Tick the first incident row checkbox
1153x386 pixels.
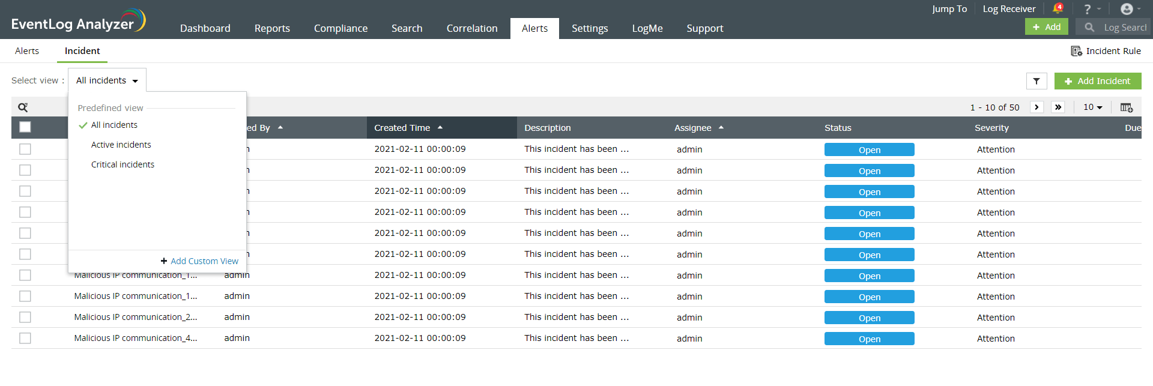25,149
